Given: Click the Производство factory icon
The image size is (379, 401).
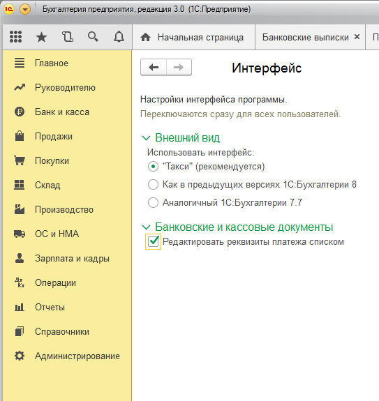Looking at the screenshot, I should tap(20, 209).
